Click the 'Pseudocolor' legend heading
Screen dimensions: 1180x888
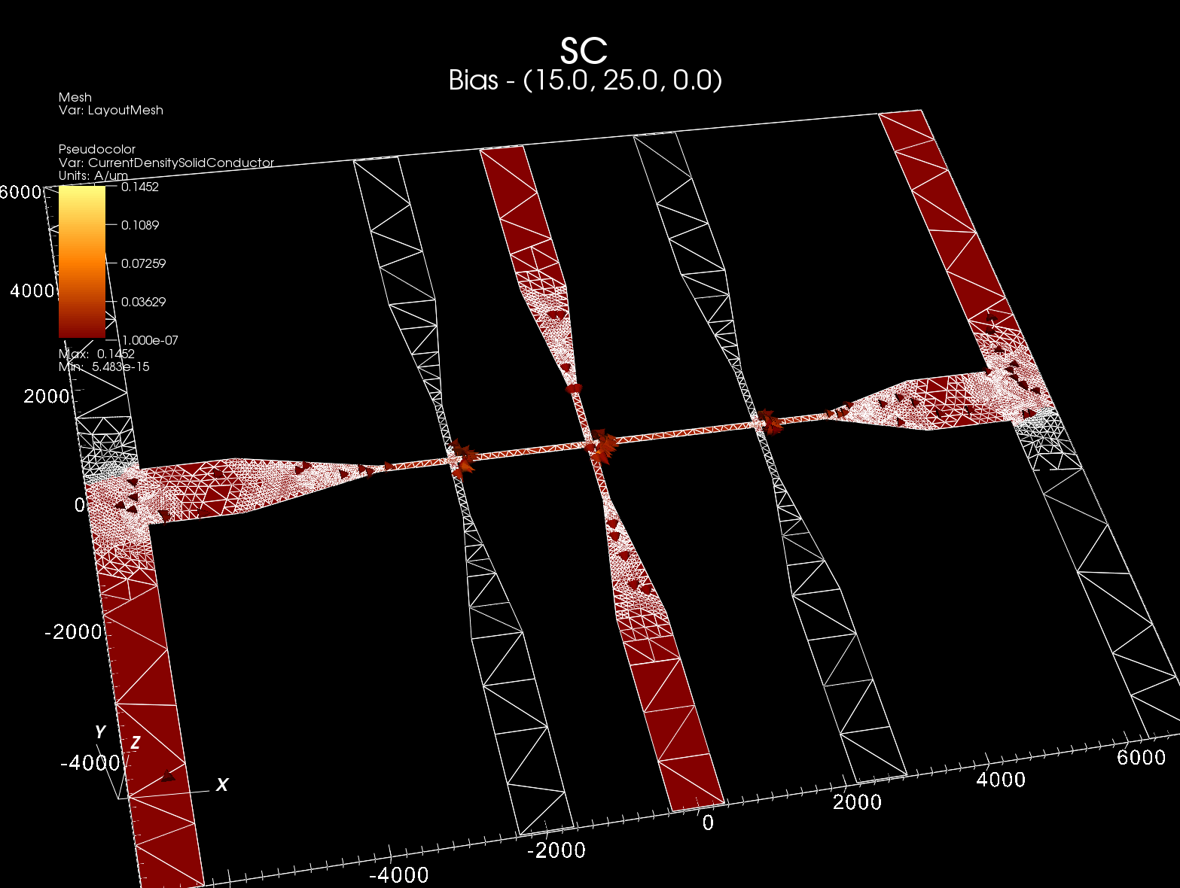[97, 149]
